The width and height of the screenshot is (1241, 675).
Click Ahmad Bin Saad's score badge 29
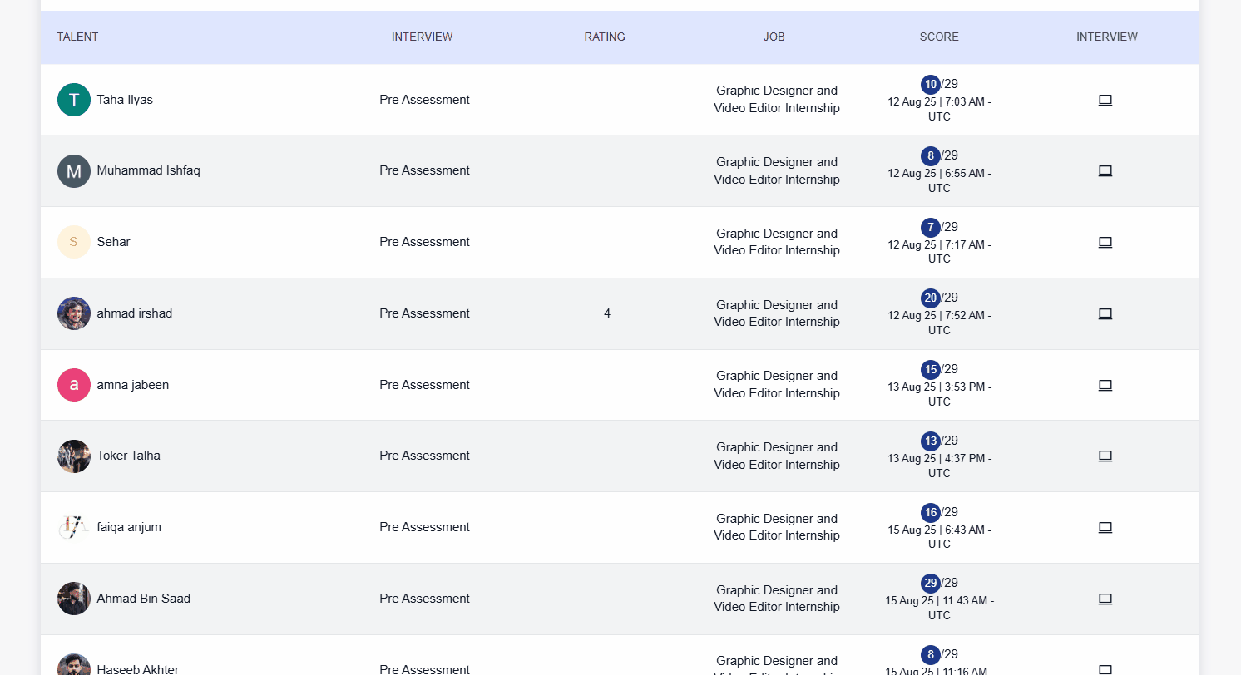pos(931,583)
